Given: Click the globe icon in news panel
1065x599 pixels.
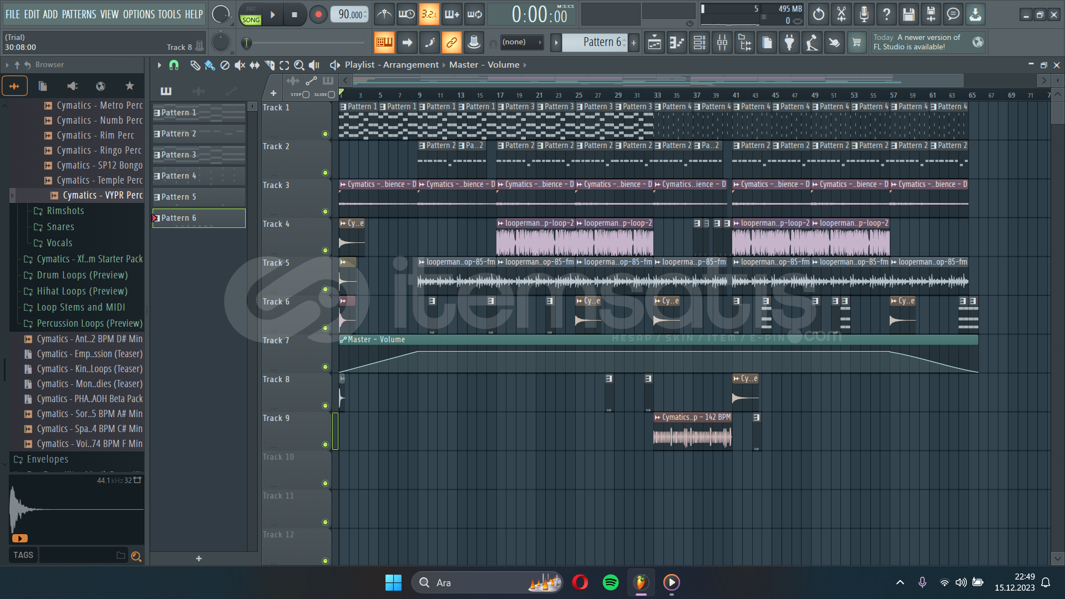Looking at the screenshot, I should pyautogui.click(x=978, y=42).
